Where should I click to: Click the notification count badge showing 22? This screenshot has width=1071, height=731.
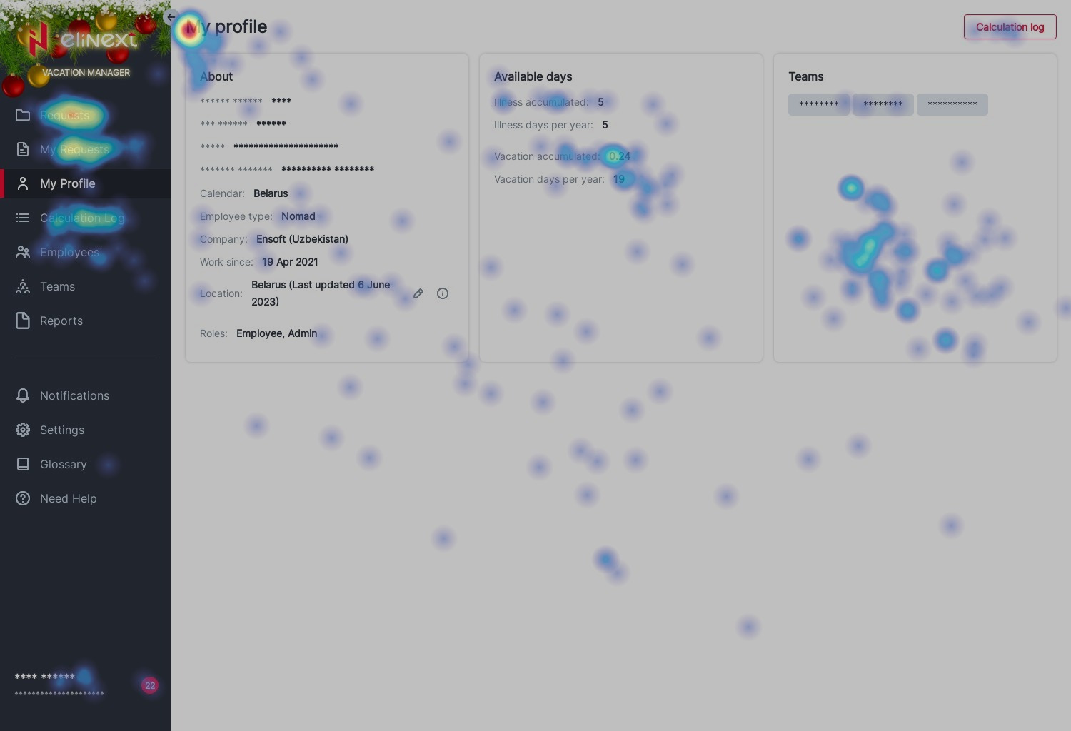point(149,685)
